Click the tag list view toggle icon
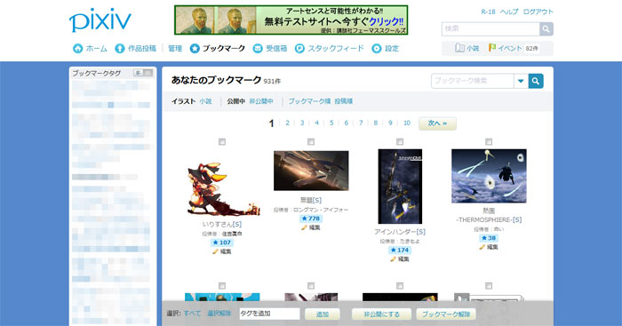This screenshot has width=622, height=326. 138,73
